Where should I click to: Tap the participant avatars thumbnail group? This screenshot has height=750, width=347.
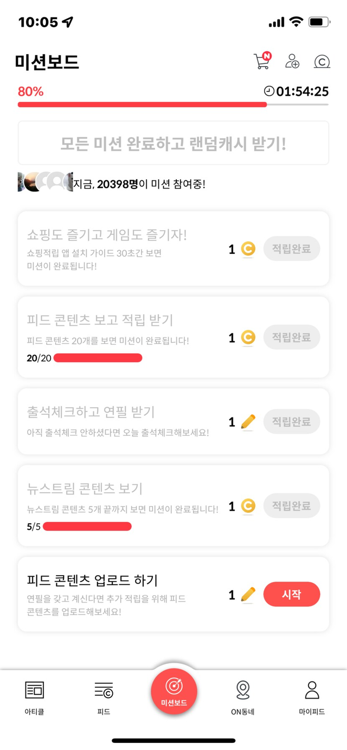tap(46, 182)
